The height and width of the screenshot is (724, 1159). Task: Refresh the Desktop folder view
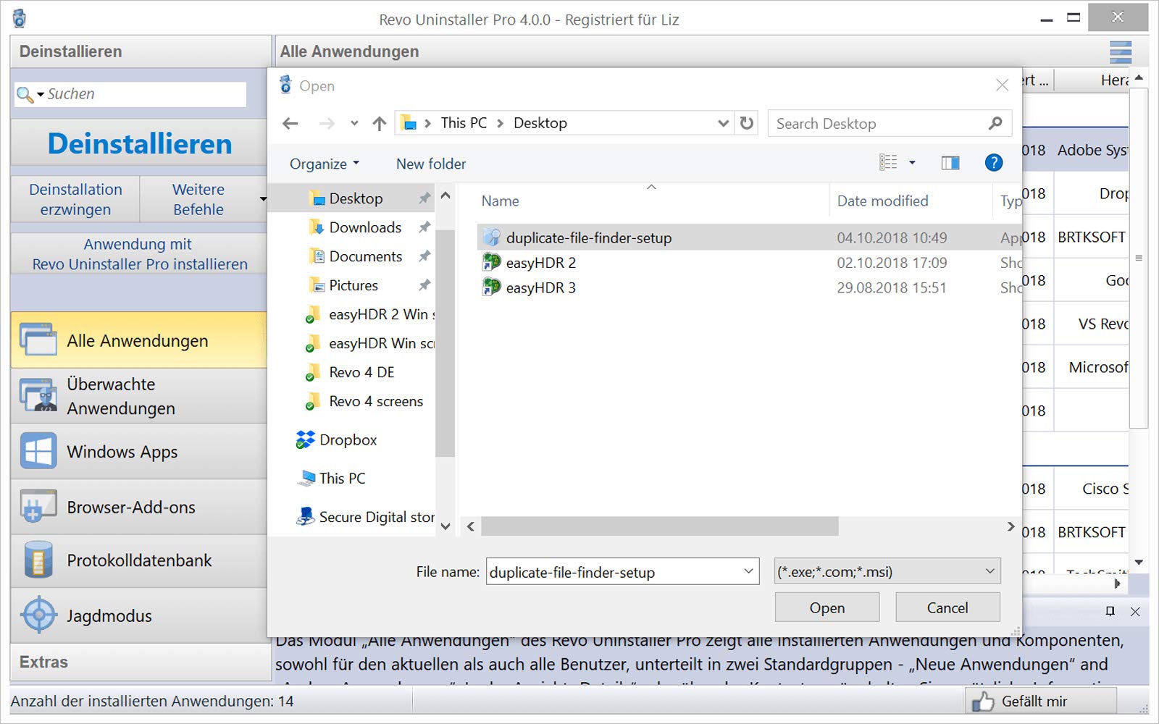[x=747, y=123]
